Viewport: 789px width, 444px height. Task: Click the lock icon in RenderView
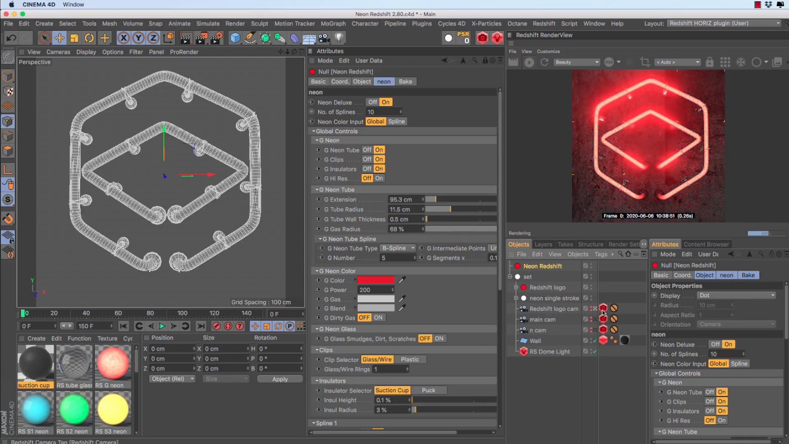pos(709,62)
